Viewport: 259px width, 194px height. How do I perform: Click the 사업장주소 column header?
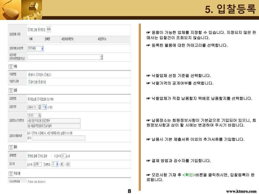102,39
